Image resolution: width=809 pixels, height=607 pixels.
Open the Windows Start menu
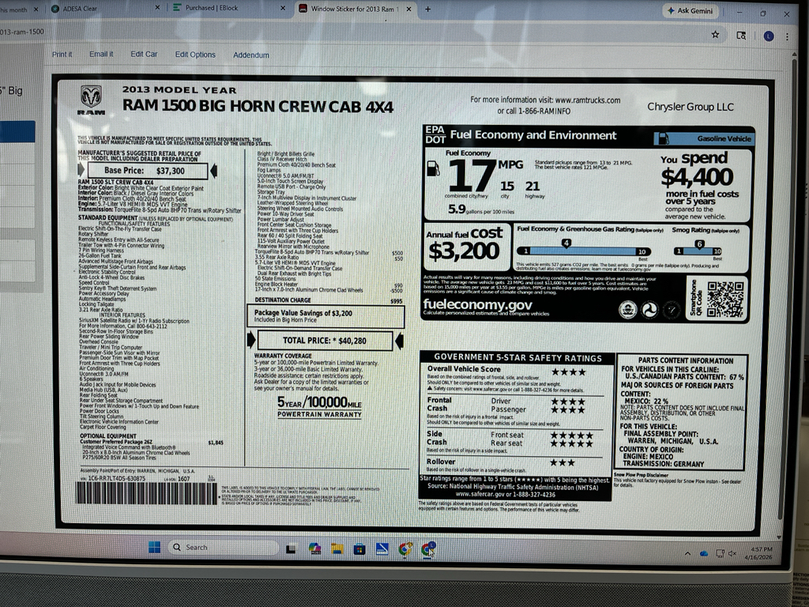click(153, 547)
